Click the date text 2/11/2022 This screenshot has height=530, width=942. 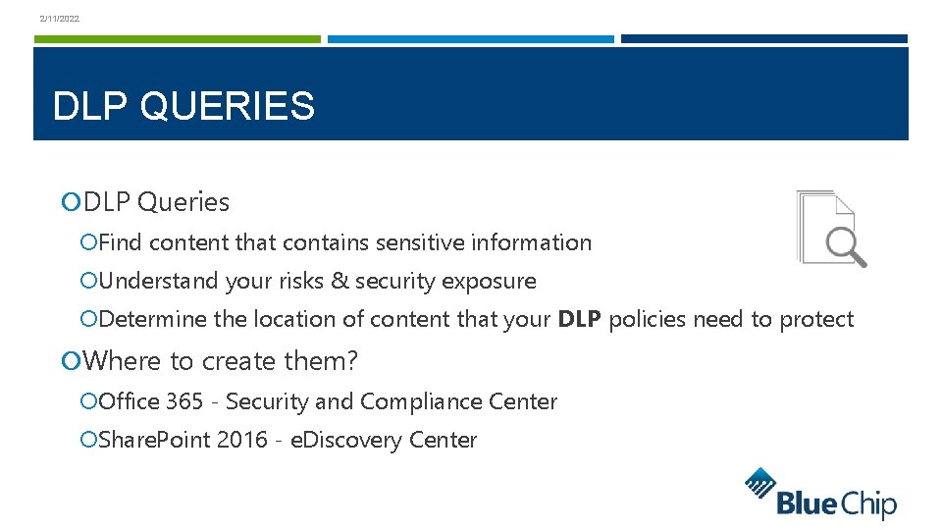60,19
